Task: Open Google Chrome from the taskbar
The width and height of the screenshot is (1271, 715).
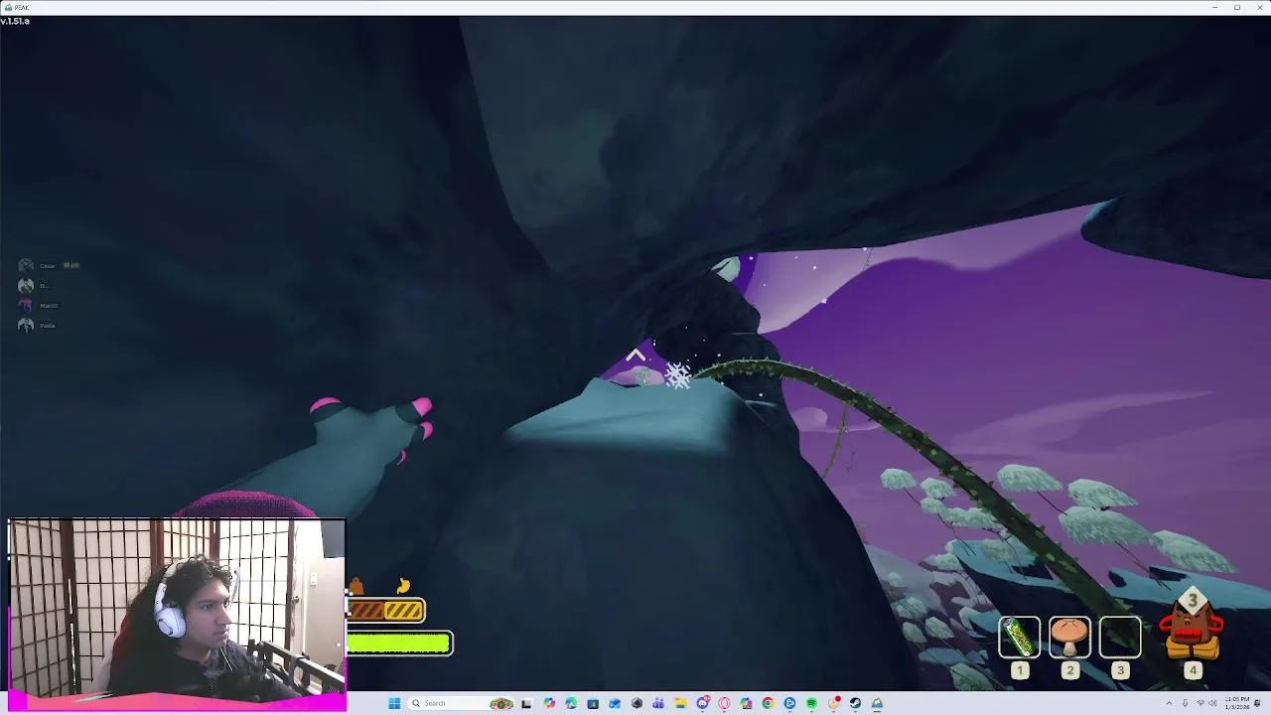Action: point(768,704)
